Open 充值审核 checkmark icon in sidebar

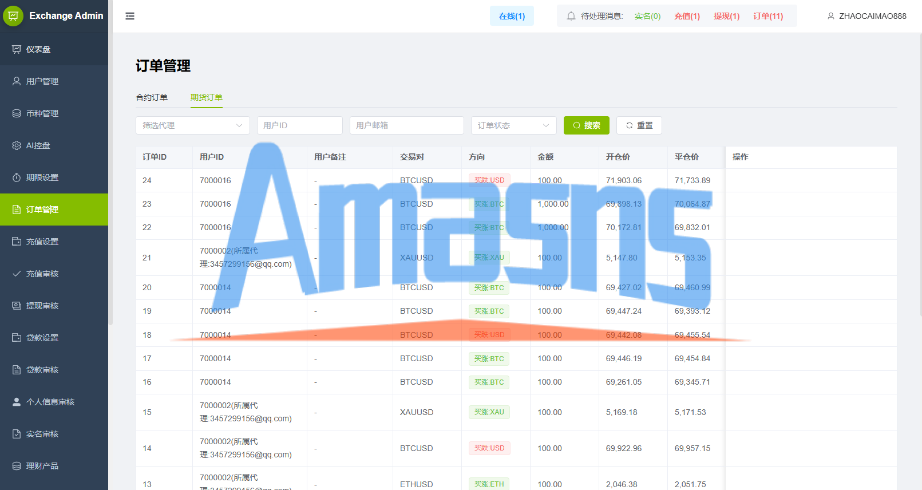[x=17, y=274]
